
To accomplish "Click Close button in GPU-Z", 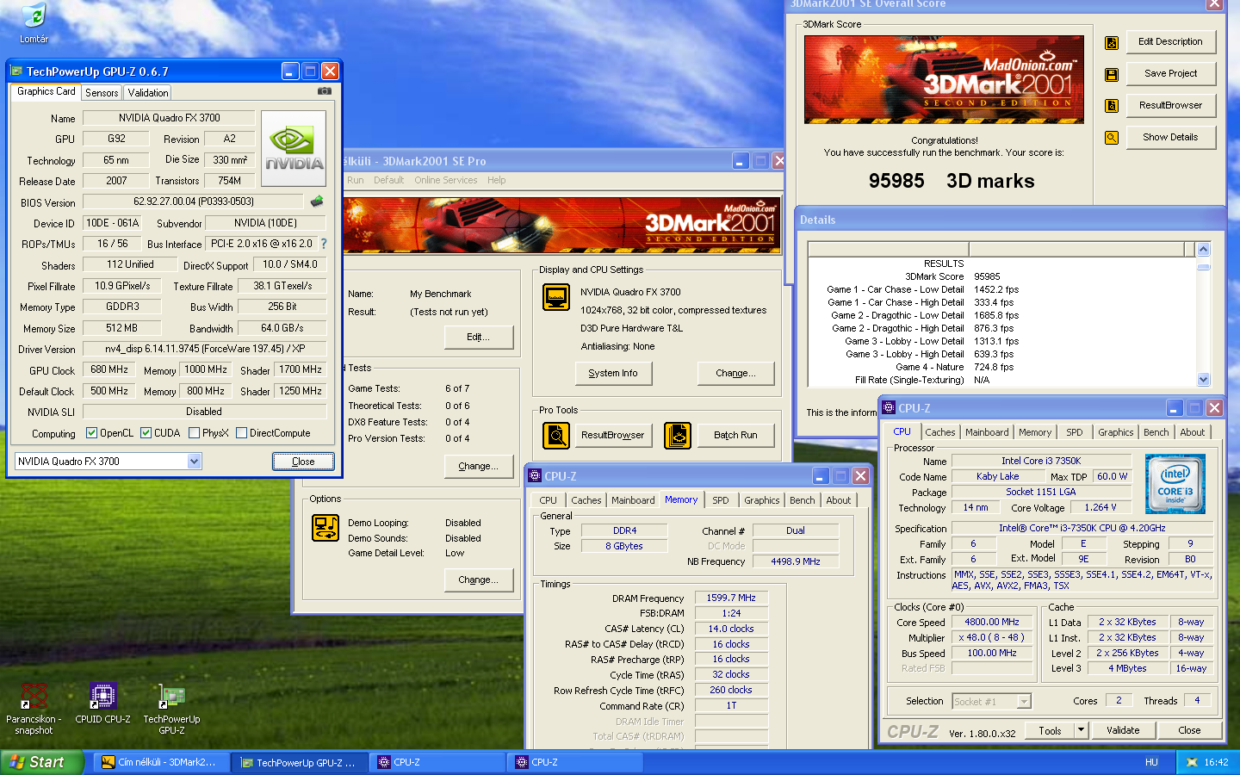I will (303, 462).
